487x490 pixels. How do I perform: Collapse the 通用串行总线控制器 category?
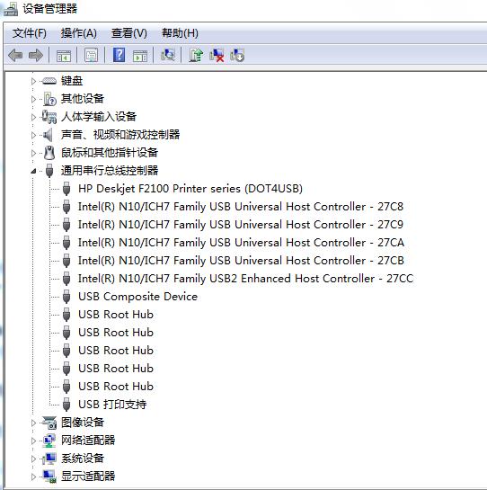(x=33, y=171)
